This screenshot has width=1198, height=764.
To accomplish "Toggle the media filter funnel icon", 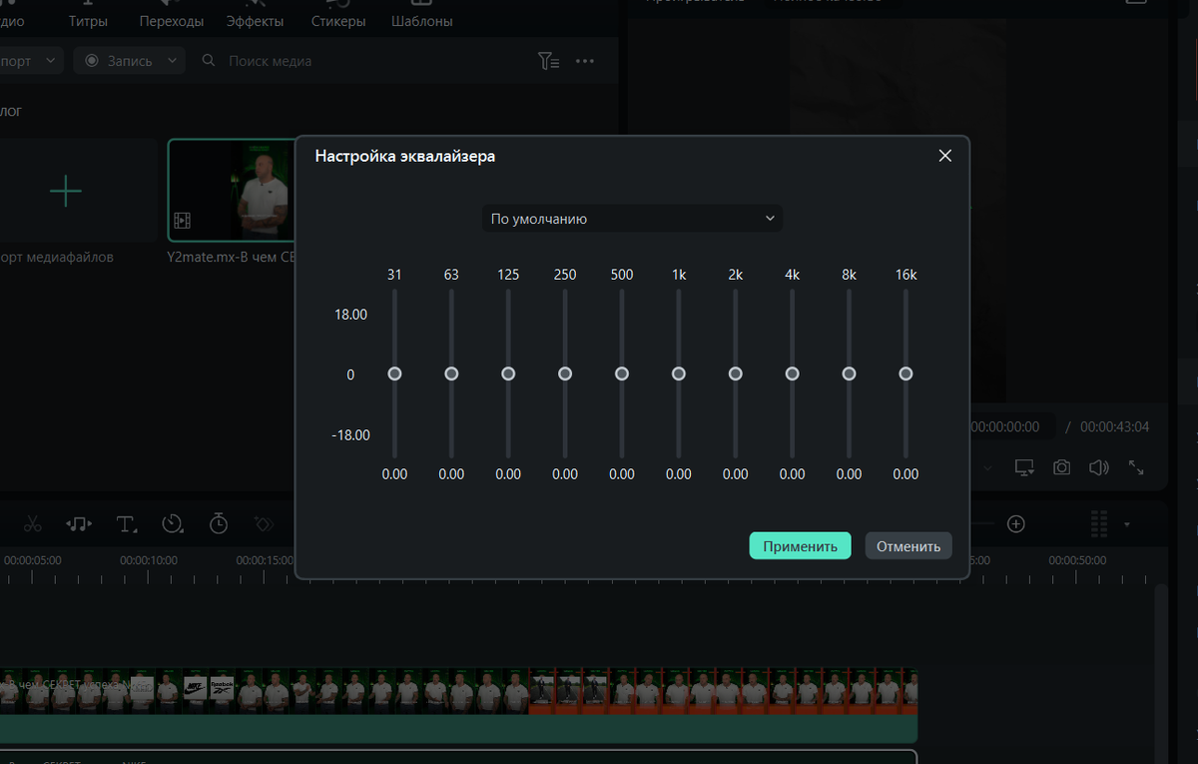I will tap(548, 61).
